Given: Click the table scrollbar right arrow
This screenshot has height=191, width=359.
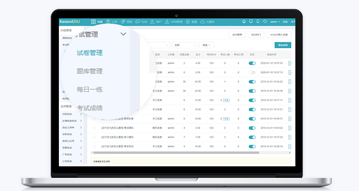Looking at the screenshot, I should coord(290,153).
